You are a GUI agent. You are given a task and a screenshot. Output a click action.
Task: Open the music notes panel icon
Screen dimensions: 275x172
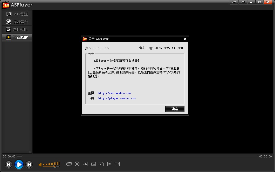click(x=85, y=164)
